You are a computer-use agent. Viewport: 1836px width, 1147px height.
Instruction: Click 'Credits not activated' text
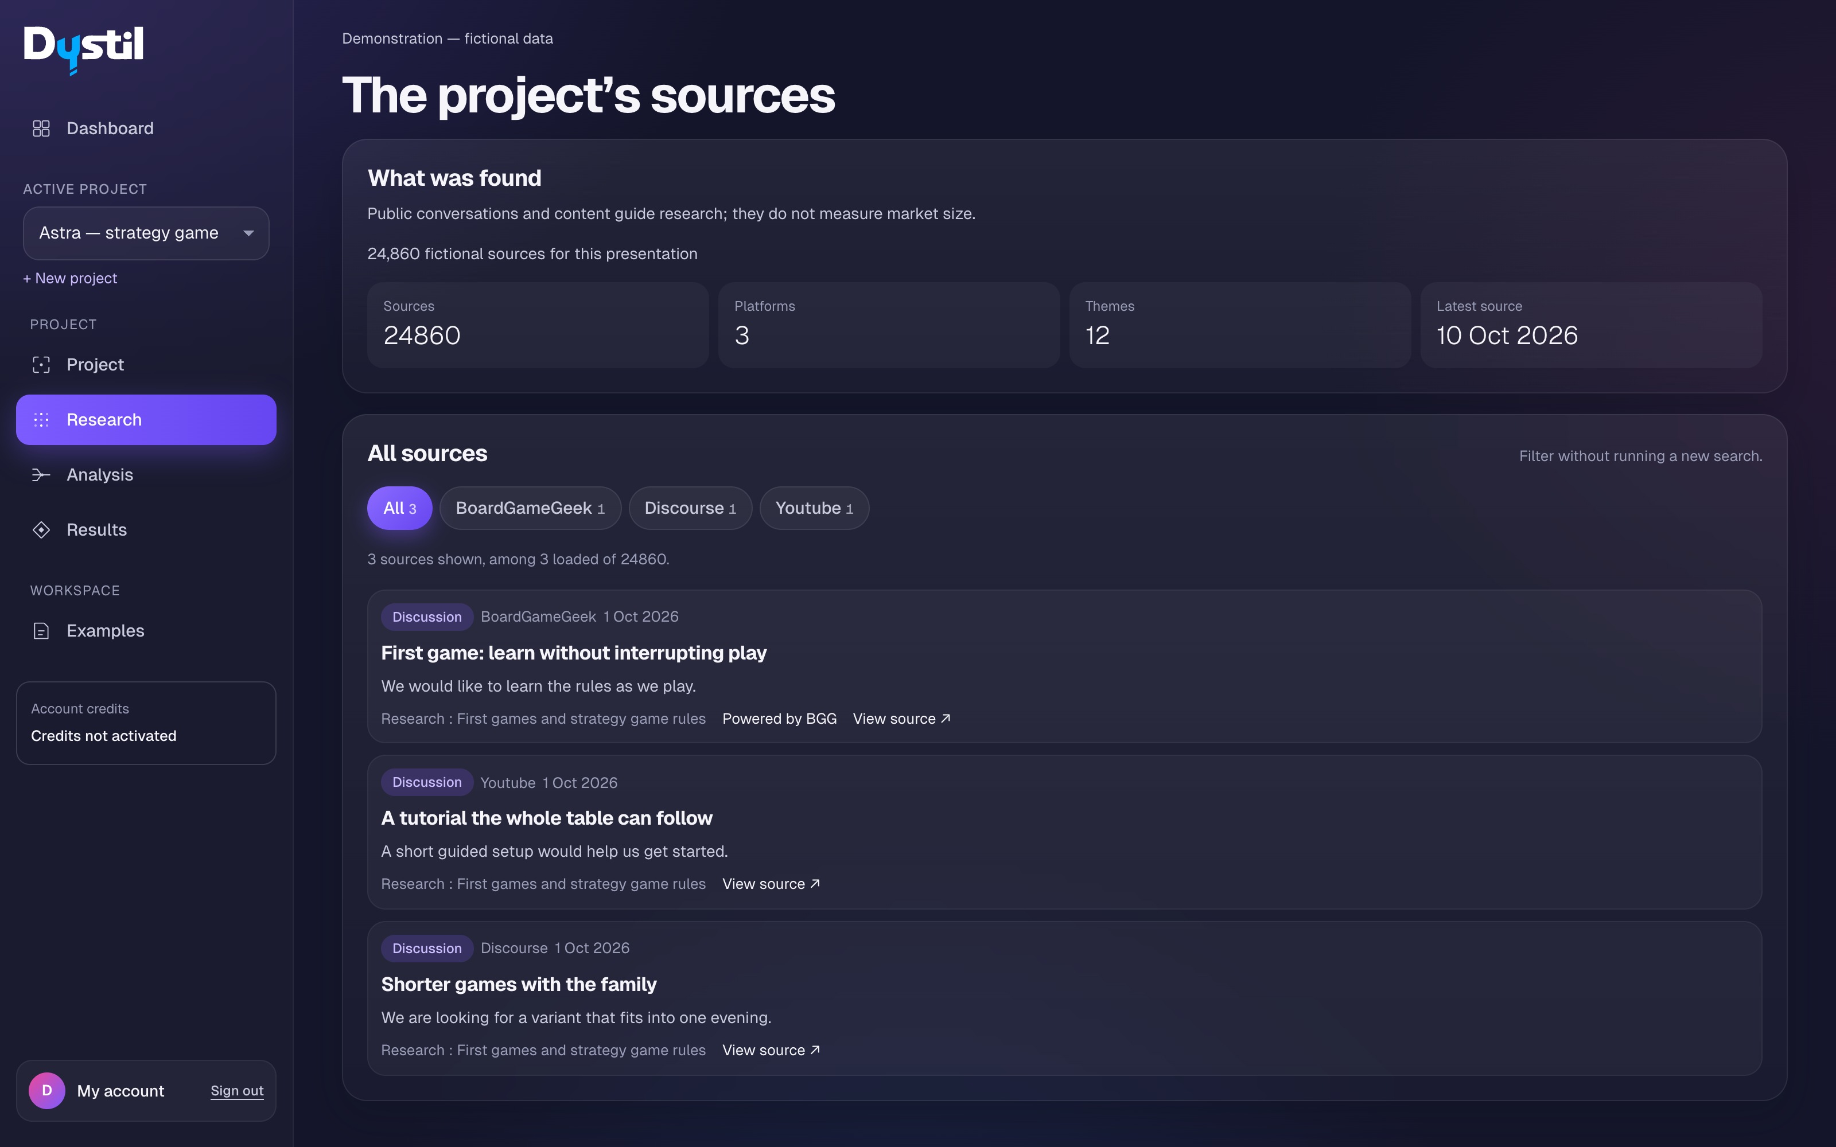coord(103,736)
